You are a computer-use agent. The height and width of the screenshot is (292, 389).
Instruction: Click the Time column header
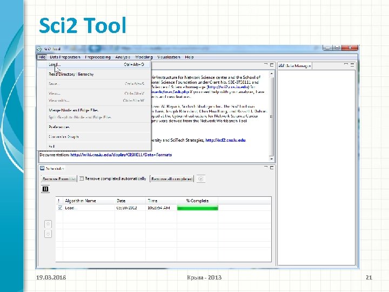[161, 201]
